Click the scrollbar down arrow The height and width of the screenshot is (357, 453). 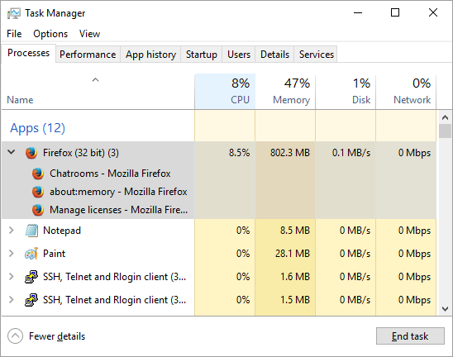pyautogui.click(x=445, y=309)
